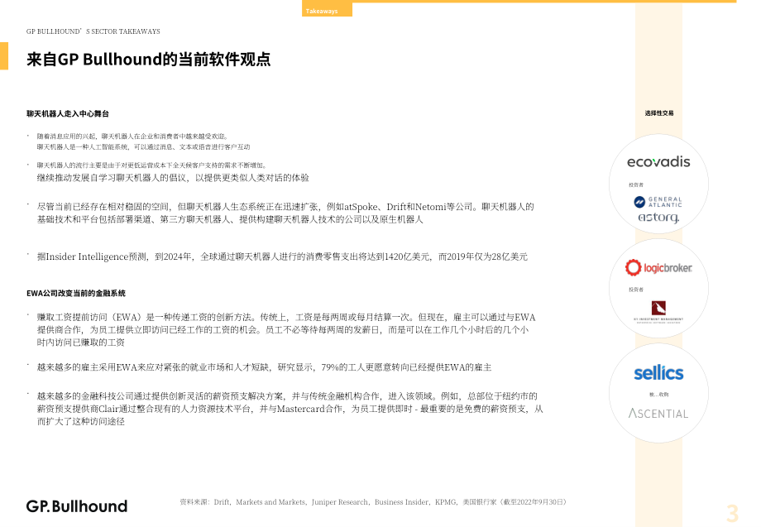761x527 pixels.
Task: Click the bullet mentioning 79%的工人
Action: click(264, 367)
